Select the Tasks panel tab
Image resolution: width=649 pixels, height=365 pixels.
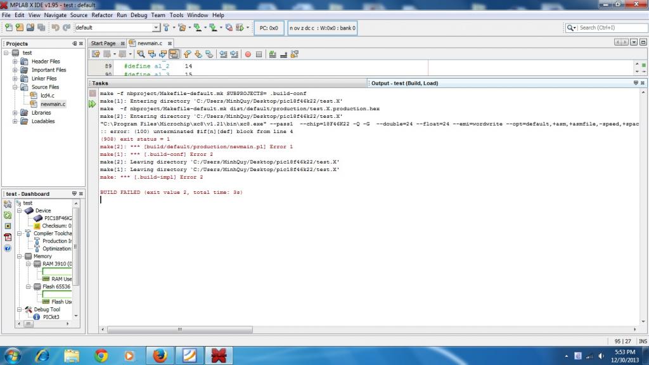point(100,83)
